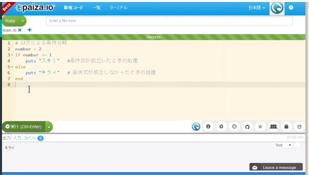Toggle the private lock icon
The height and width of the screenshot is (175, 309).
pos(286,126)
